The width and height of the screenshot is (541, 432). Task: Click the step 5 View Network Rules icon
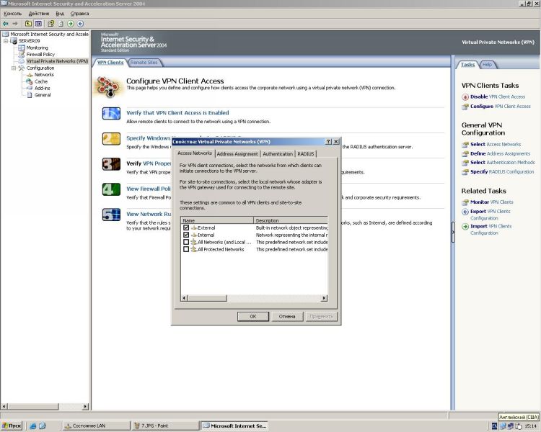point(111,215)
